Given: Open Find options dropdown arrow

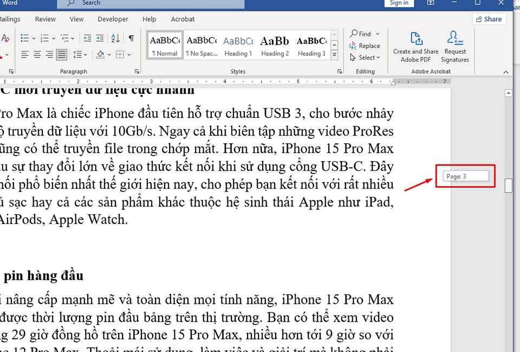Looking at the screenshot, I should 378,34.
